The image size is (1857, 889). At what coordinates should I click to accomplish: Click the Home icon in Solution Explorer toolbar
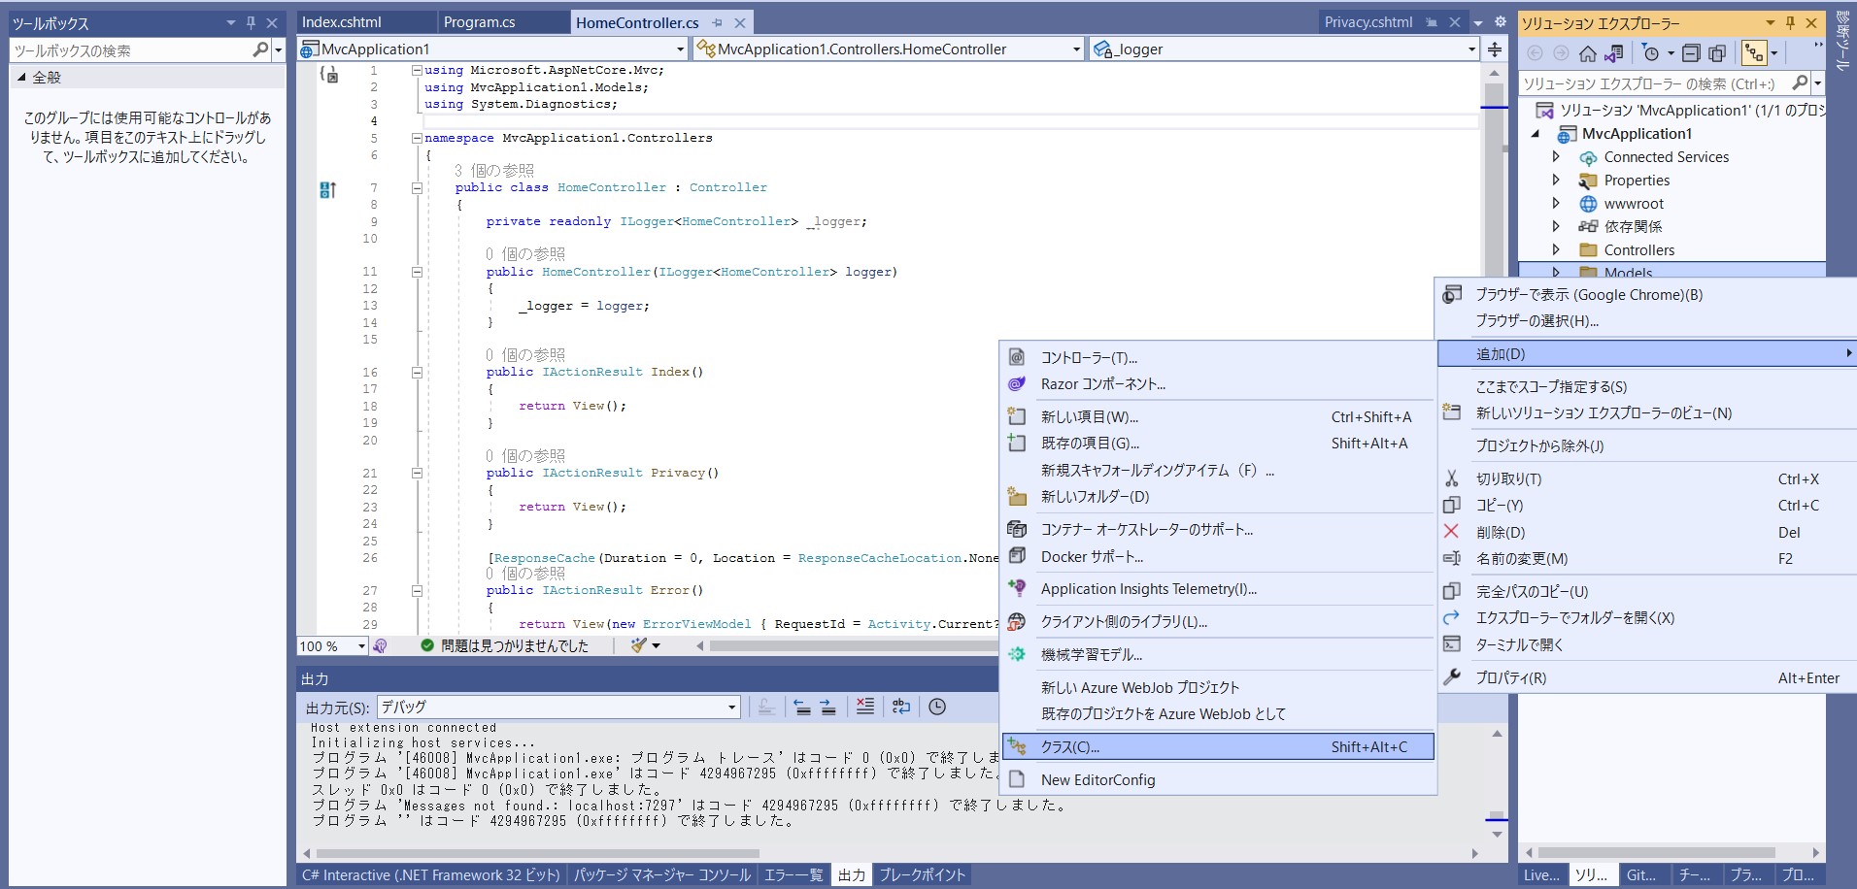coord(1588,52)
